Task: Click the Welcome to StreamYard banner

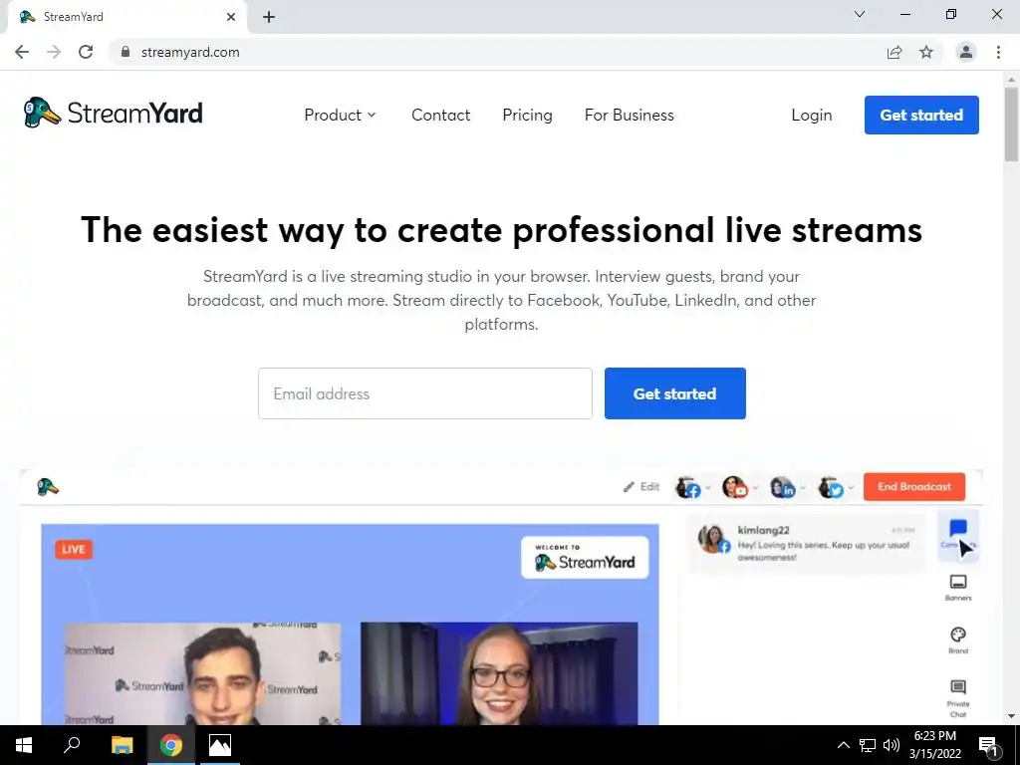Action: (x=584, y=558)
